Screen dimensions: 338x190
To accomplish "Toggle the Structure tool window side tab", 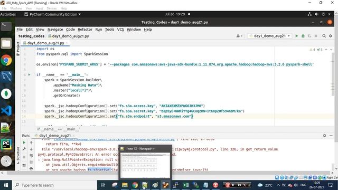I will point(18,156).
